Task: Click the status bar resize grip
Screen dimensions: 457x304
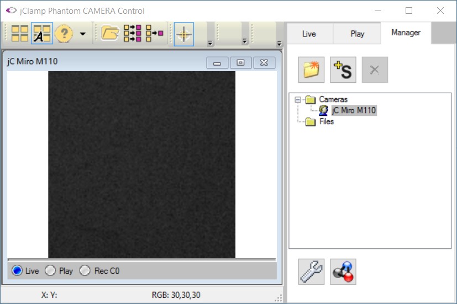Action: (279, 298)
